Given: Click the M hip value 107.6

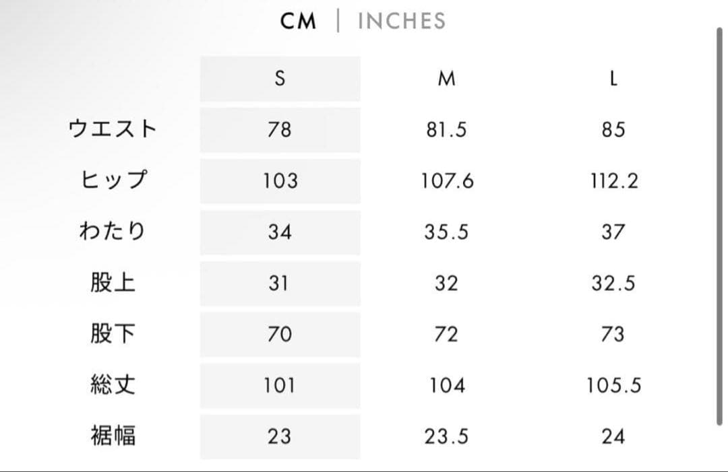Looking at the screenshot, I should 447,180.
